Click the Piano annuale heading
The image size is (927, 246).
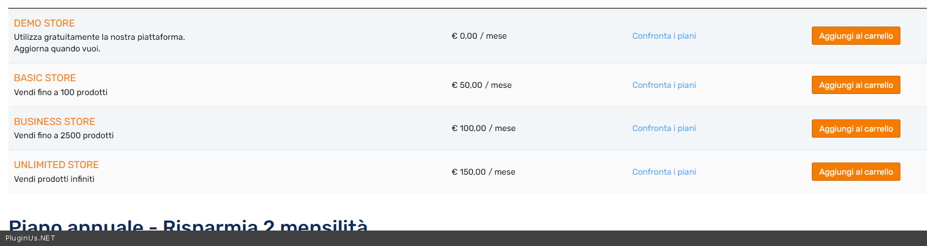point(188,226)
